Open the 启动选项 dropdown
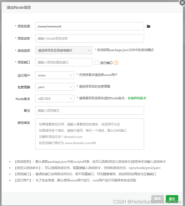The width and height of the screenshot is (185, 206). pyautogui.click(x=64, y=50)
